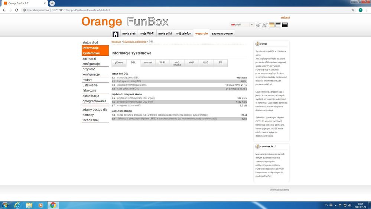Click the 'wyloguj' logout link

click(285, 17)
